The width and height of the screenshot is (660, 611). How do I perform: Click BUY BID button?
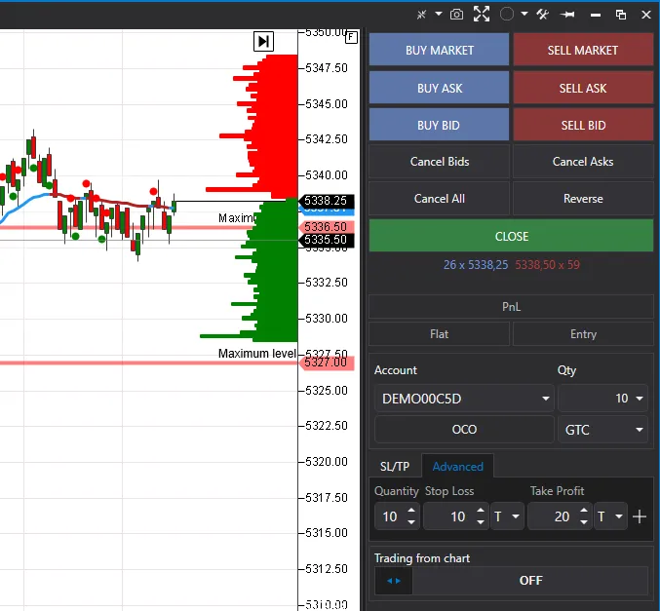[x=439, y=125]
